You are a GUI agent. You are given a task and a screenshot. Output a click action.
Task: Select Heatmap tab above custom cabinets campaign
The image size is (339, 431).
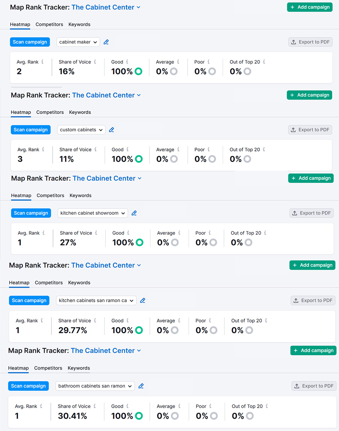click(21, 112)
